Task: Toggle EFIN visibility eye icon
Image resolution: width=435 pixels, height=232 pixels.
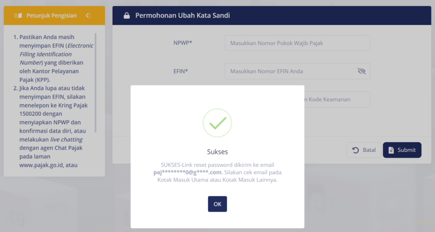Action: click(362, 71)
